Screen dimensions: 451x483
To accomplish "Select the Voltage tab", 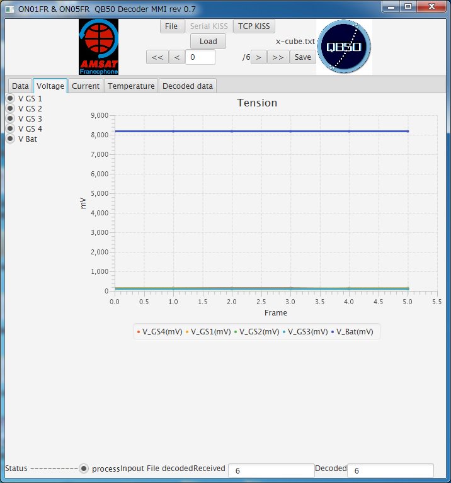I will click(x=50, y=86).
